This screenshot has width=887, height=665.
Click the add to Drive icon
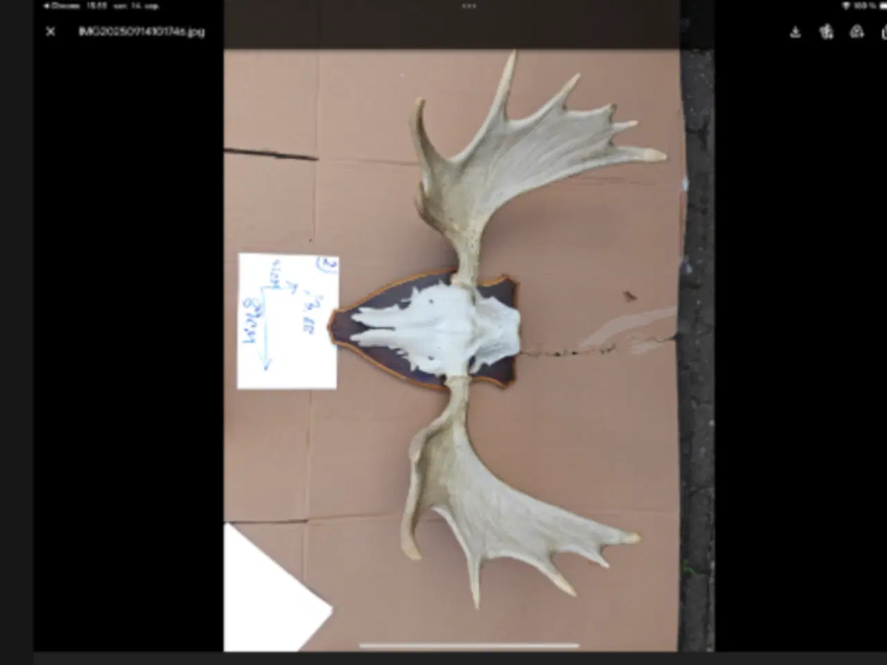click(857, 31)
